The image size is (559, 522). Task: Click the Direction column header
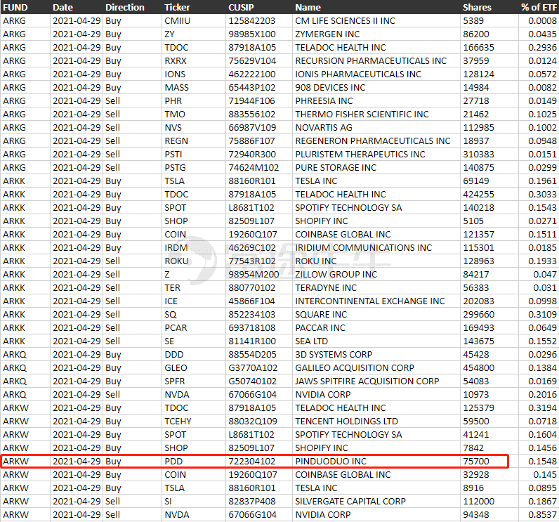coord(124,7)
